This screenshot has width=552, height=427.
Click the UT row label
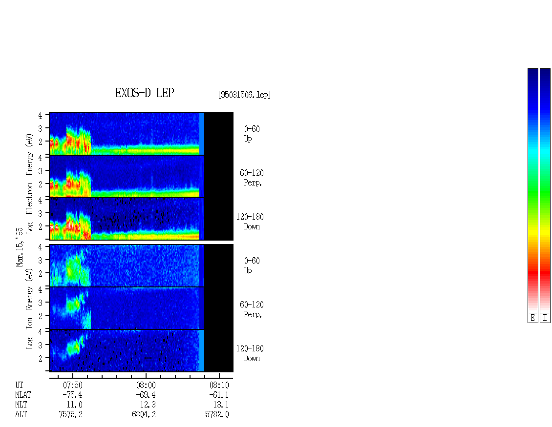click(19, 385)
